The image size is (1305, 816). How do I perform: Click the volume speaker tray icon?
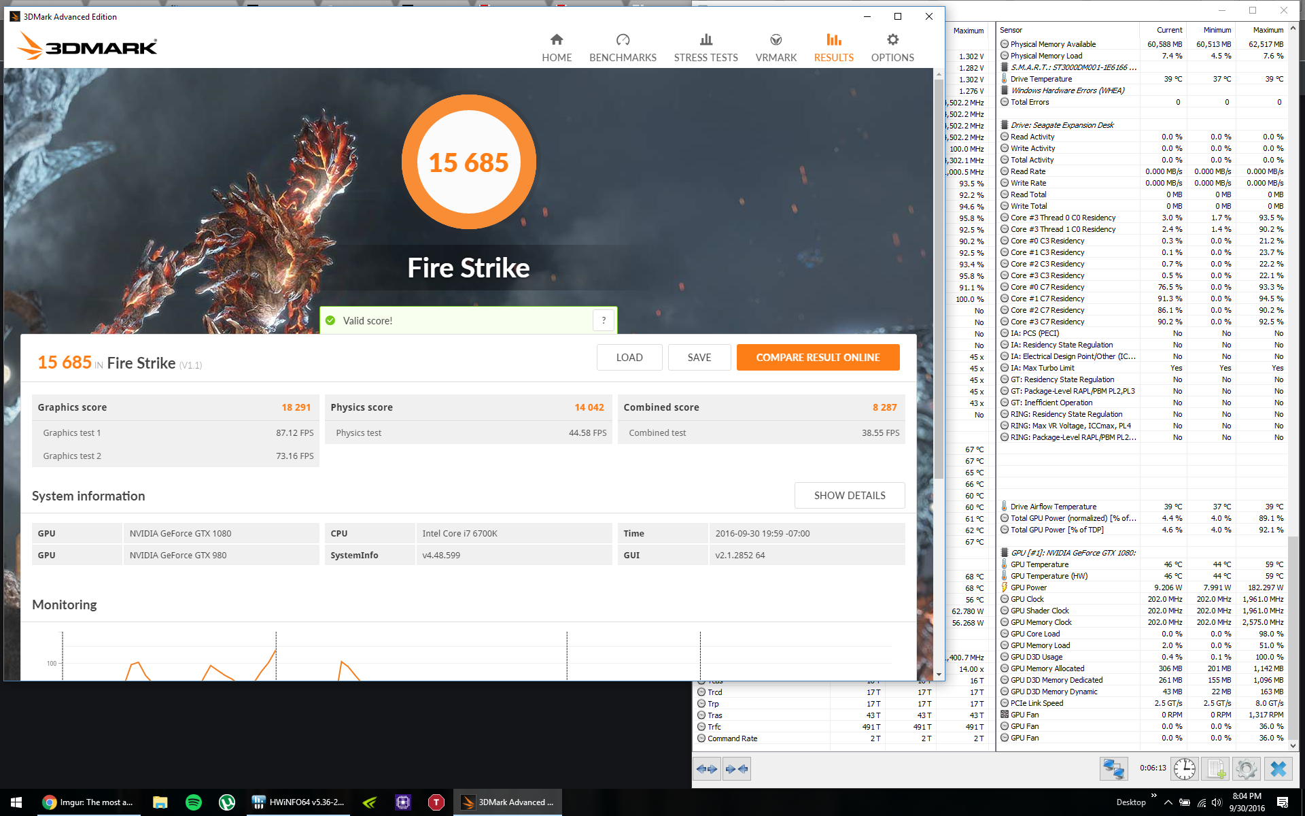click(1217, 802)
